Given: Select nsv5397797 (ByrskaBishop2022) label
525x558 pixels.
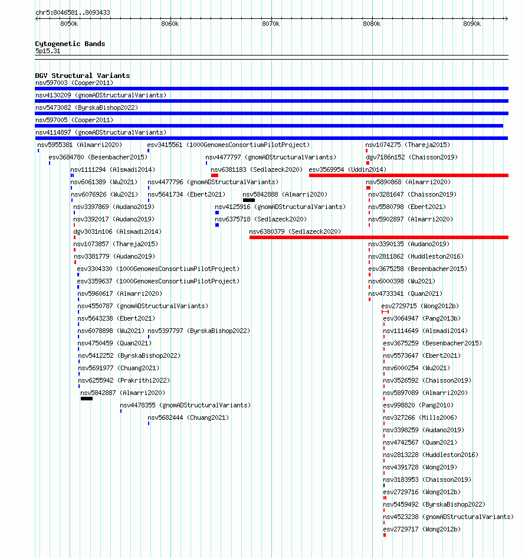Looking at the screenshot, I should click(199, 331).
